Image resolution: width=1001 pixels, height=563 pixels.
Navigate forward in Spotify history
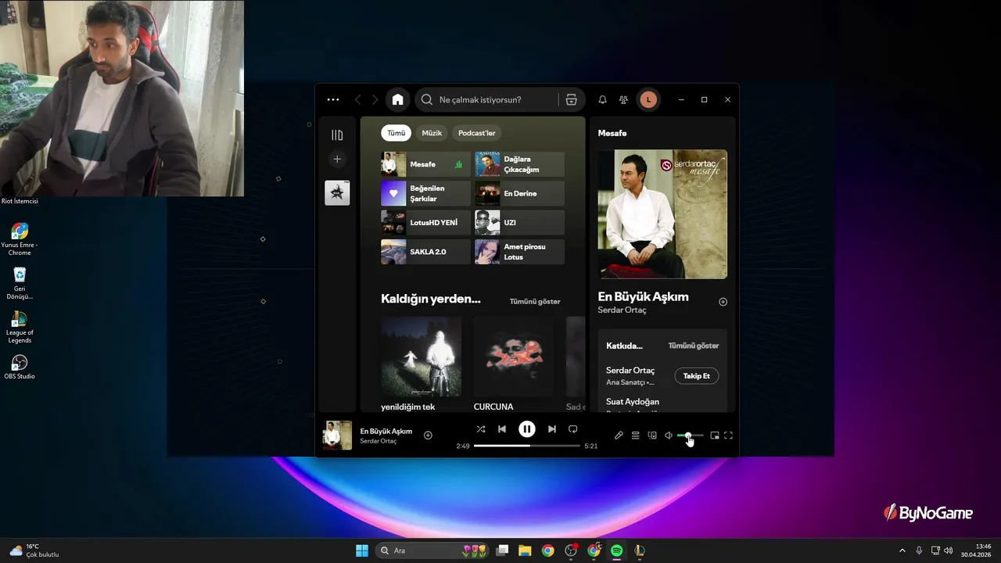(375, 99)
